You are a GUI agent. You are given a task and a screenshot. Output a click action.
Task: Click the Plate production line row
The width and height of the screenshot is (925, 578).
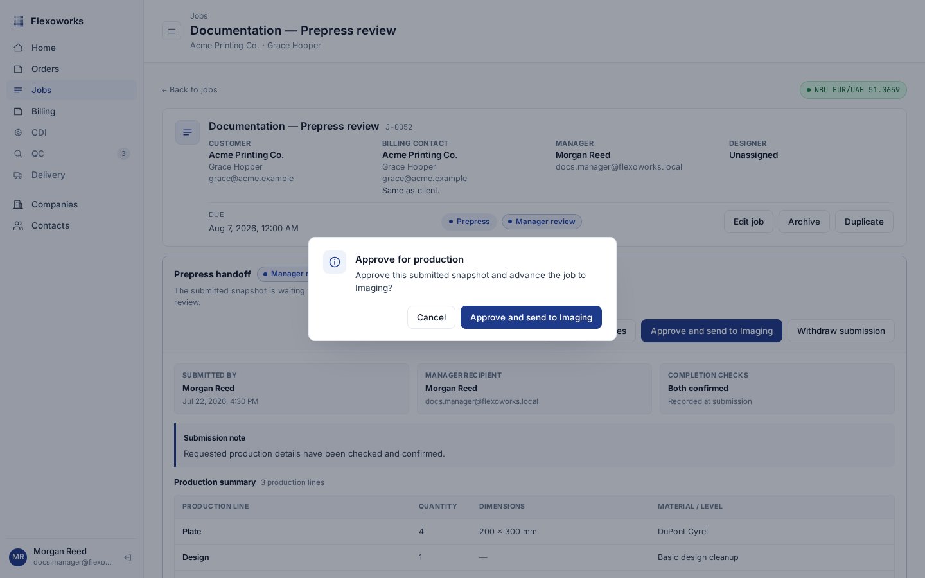click(534, 532)
